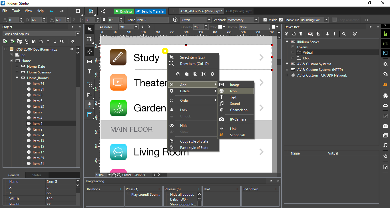Disable the Enable Hit checkbox
This screenshot has width=390, height=208.
(x=281, y=20)
